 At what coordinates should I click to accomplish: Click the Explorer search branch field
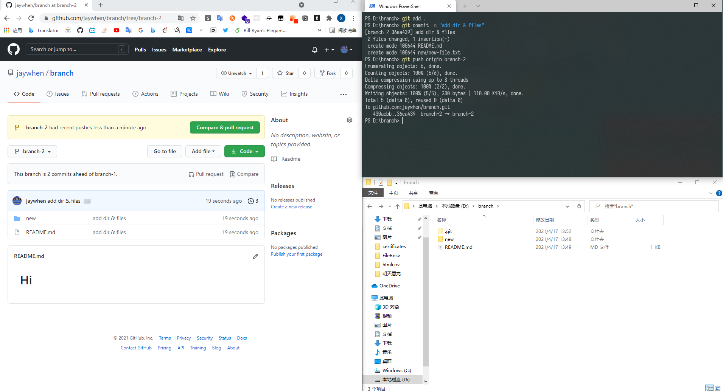pyautogui.click(x=654, y=206)
